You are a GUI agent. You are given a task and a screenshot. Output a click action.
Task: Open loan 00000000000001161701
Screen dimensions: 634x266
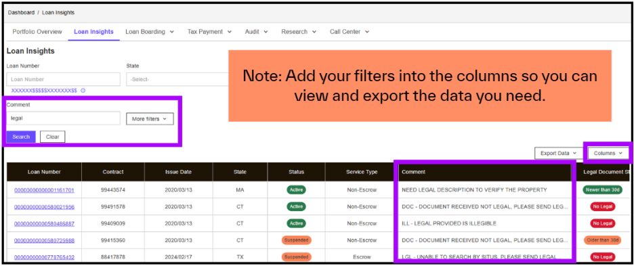(x=44, y=190)
